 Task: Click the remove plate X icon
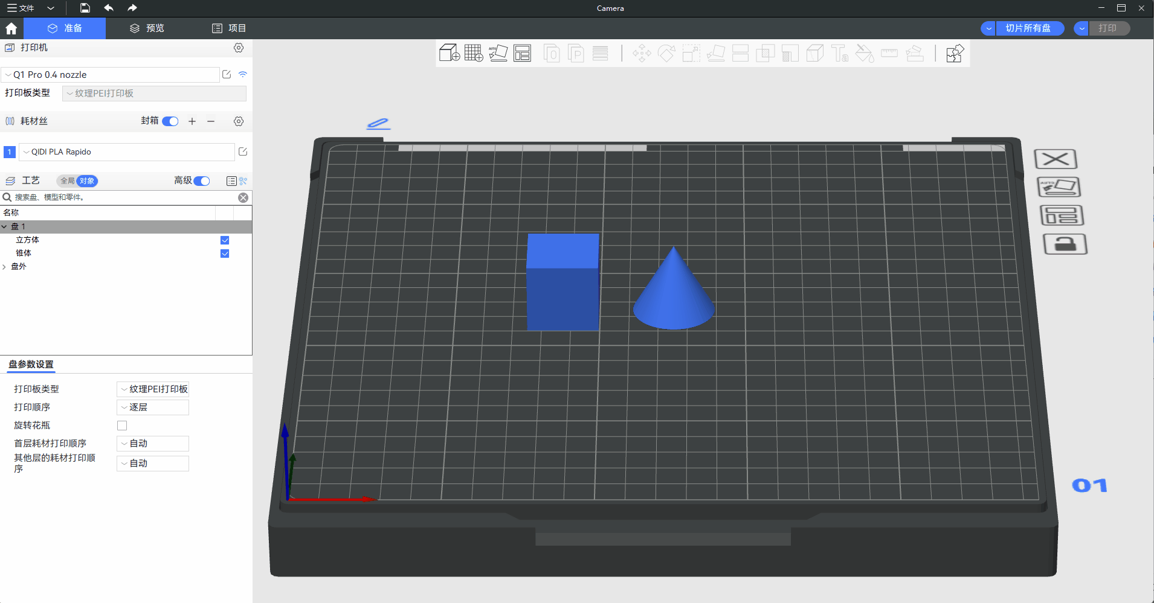click(x=1056, y=159)
